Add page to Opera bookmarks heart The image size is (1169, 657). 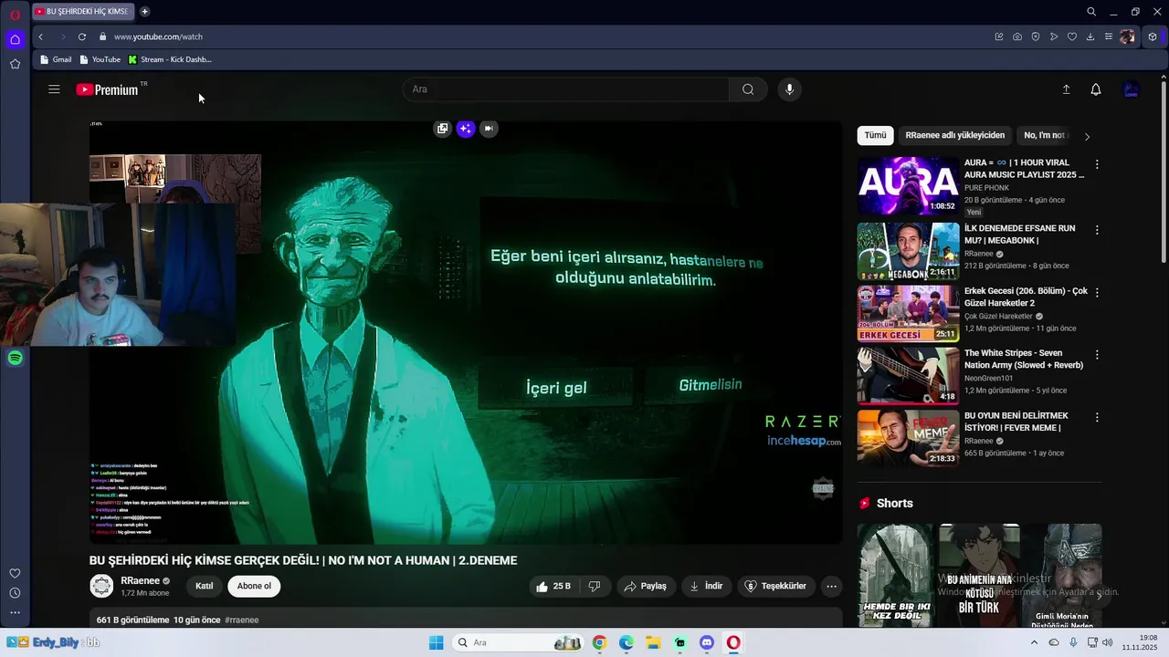(x=1072, y=36)
